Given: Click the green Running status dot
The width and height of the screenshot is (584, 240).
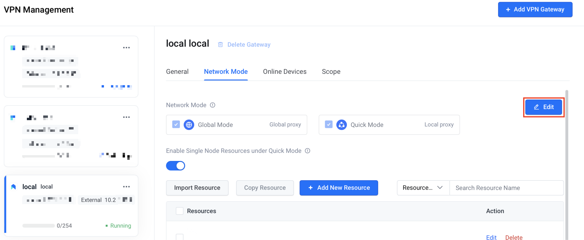Looking at the screenshot, I should click(107, 226).
